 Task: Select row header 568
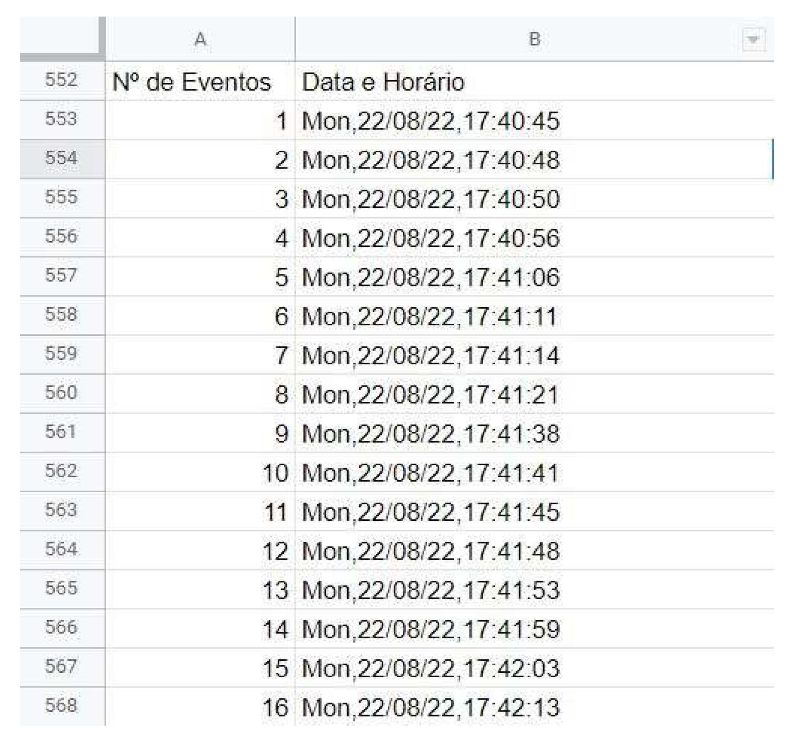pyautogui.click(x=61, y=706)
